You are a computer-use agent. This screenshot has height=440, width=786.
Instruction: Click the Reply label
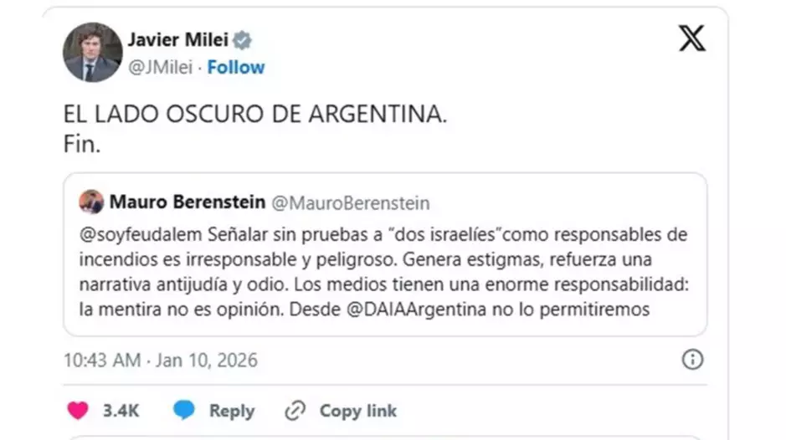point(231,411)
